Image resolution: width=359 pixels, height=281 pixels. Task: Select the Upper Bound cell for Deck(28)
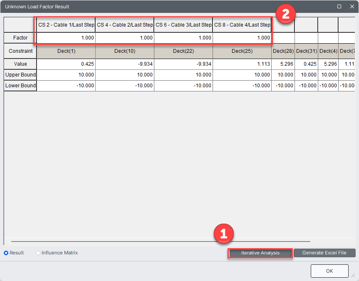283,75
